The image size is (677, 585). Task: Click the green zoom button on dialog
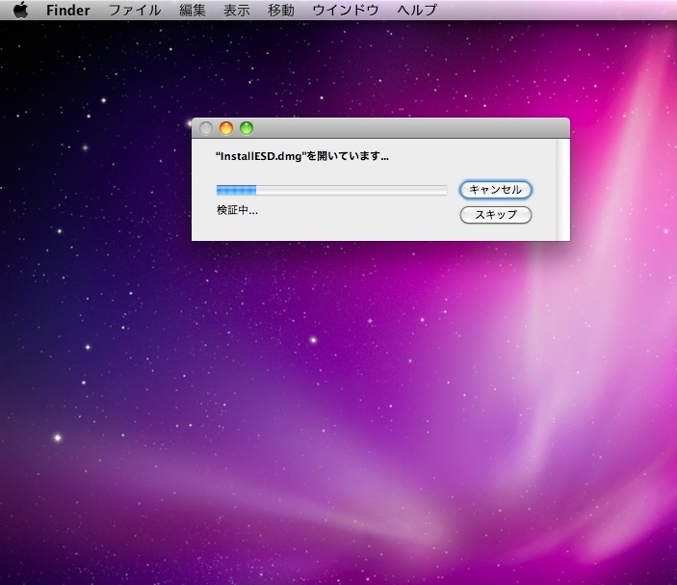[247, 128]
